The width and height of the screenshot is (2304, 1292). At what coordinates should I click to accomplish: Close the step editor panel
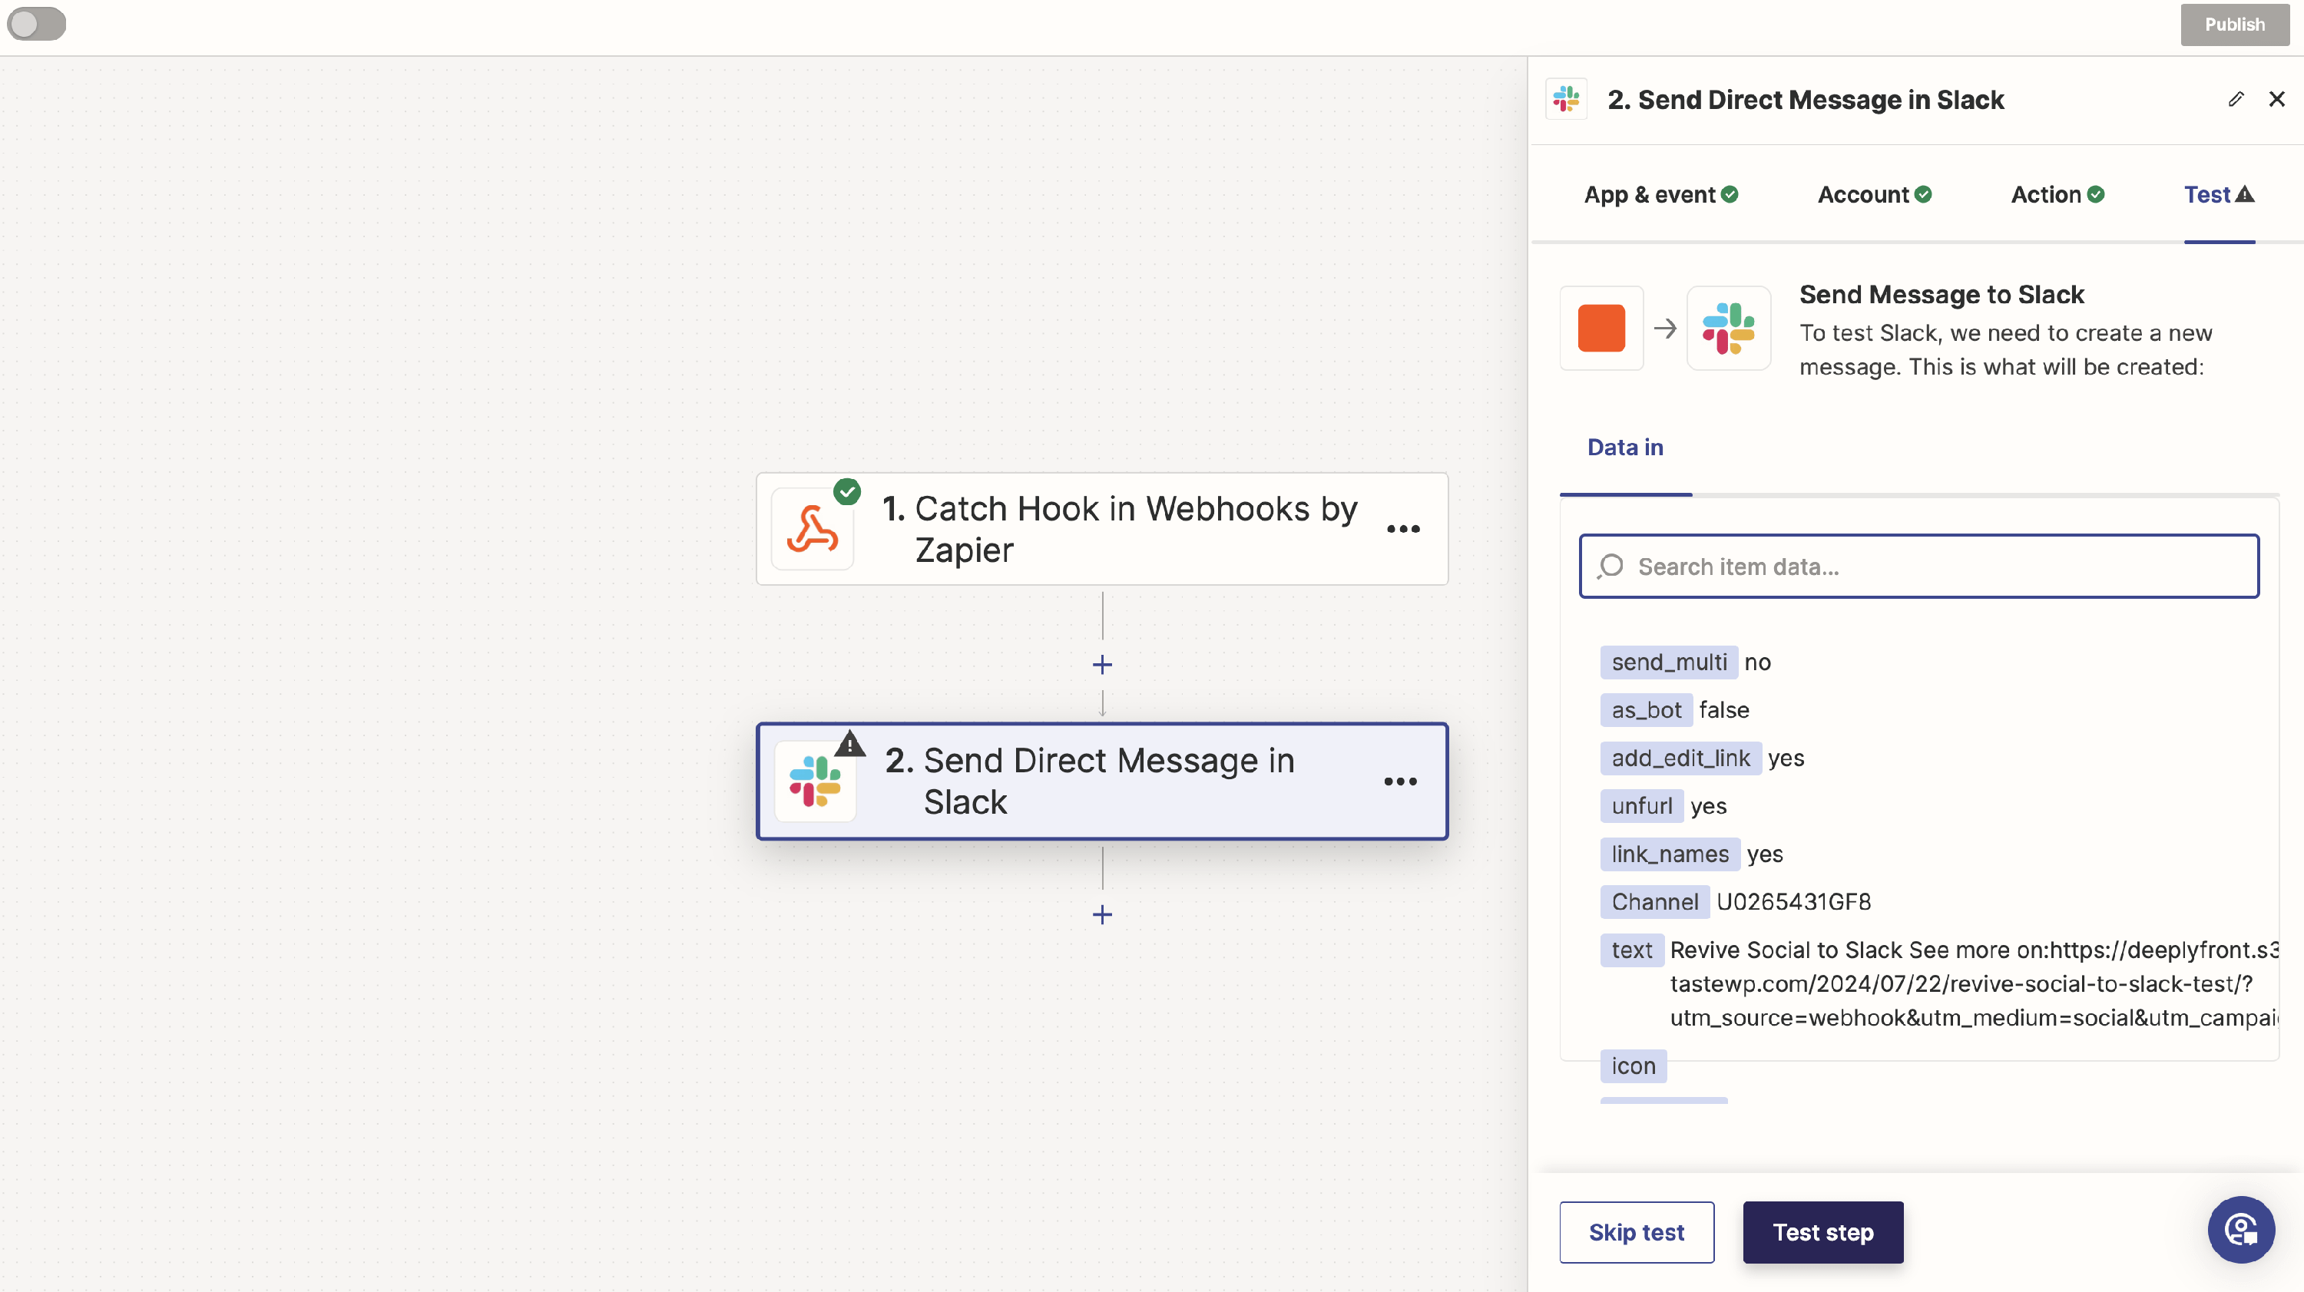(x=2276, y=99)
